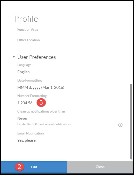134x175 pixels.
Task: Click the Office Location field label
Action: pyautogui.click(x=28, y=40)
